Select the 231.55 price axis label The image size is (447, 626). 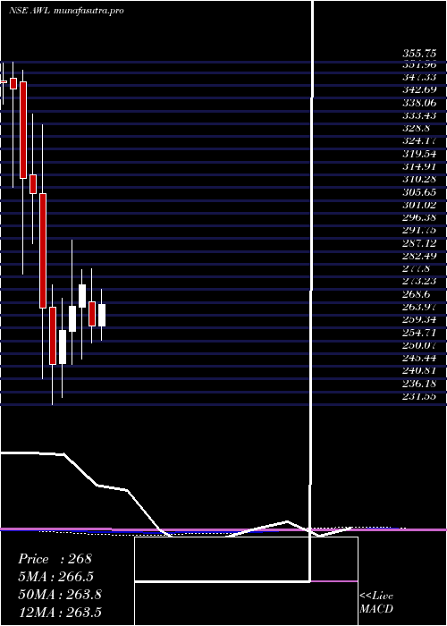(419, 397)
